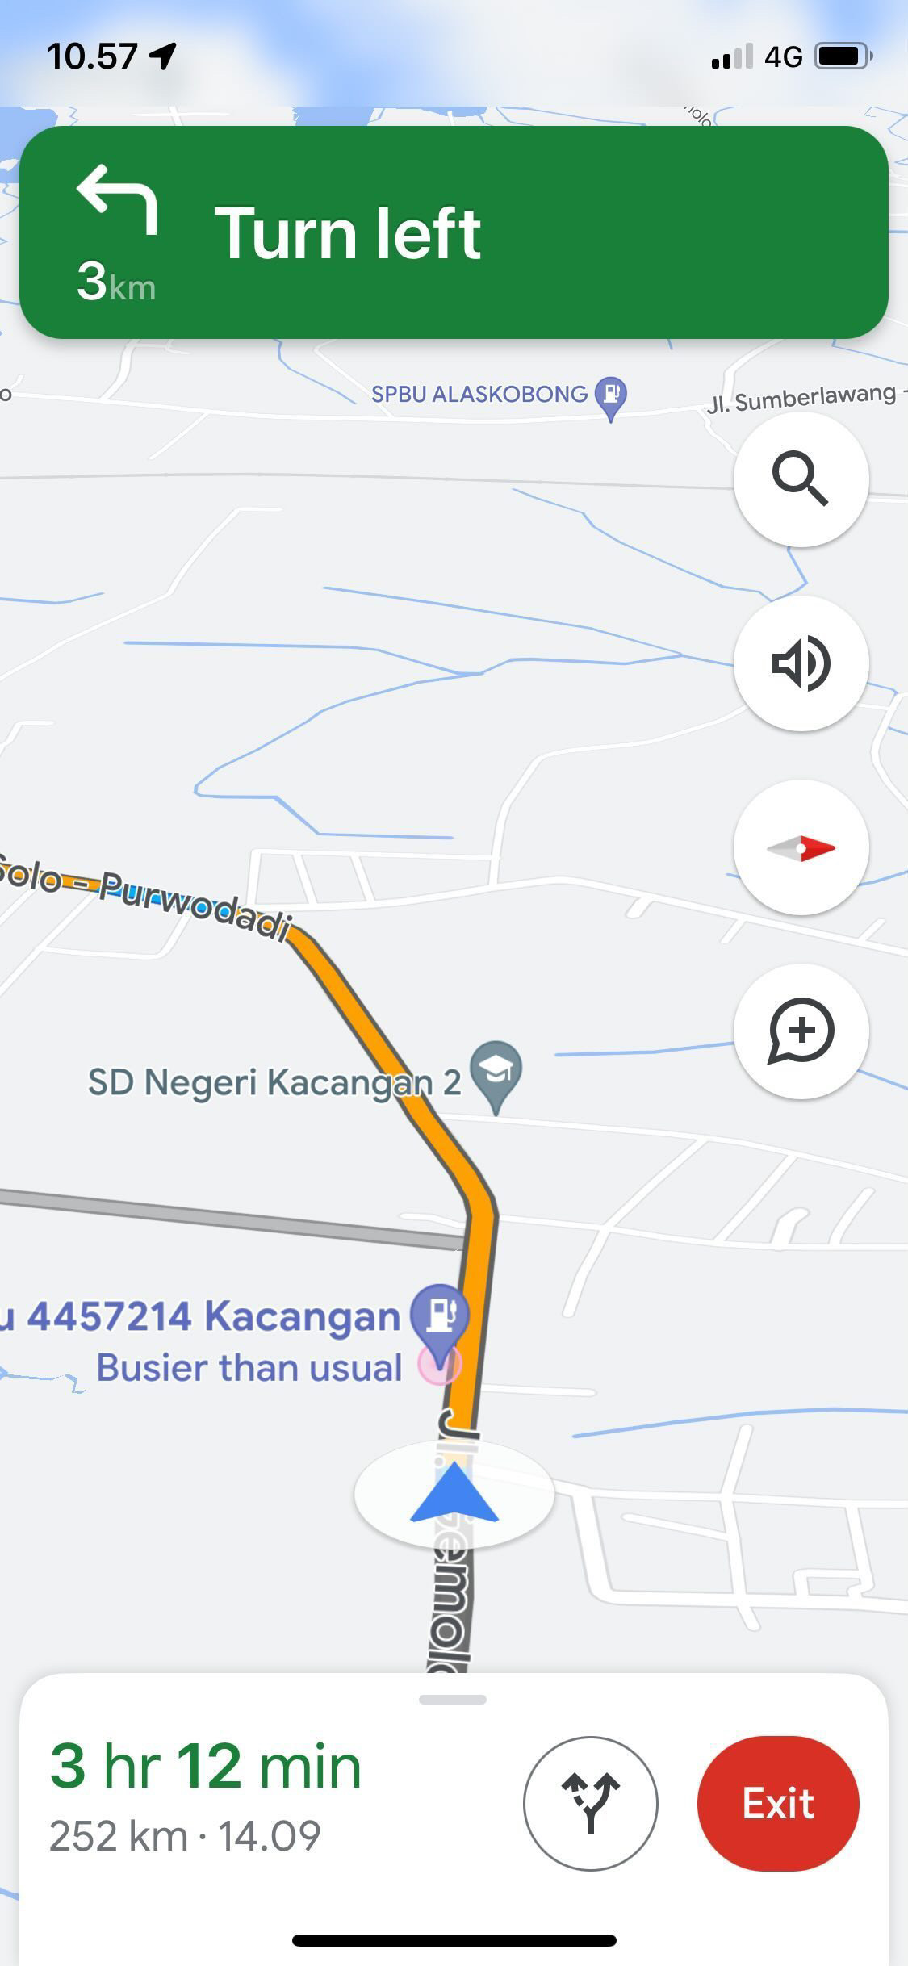Viewport: 908px width, 1966px height.
Task: Tap the 3 hr 12 min trip summary
Action: (206, 1767)
